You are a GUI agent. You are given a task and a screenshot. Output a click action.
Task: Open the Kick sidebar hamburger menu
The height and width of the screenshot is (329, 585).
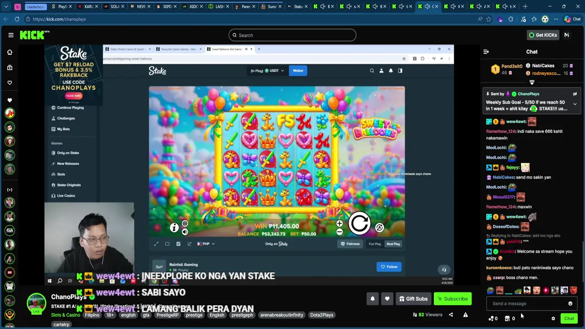click(x=11, y=35)
